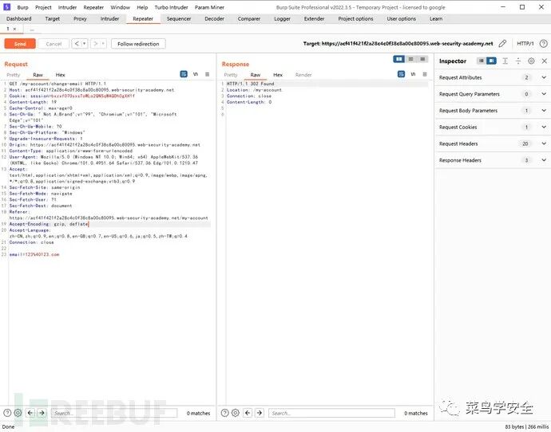Viewport: 551px width, 432px height.
Task: Expand Response Headers section
Action: pyautogui.click(x=493, y=160)
